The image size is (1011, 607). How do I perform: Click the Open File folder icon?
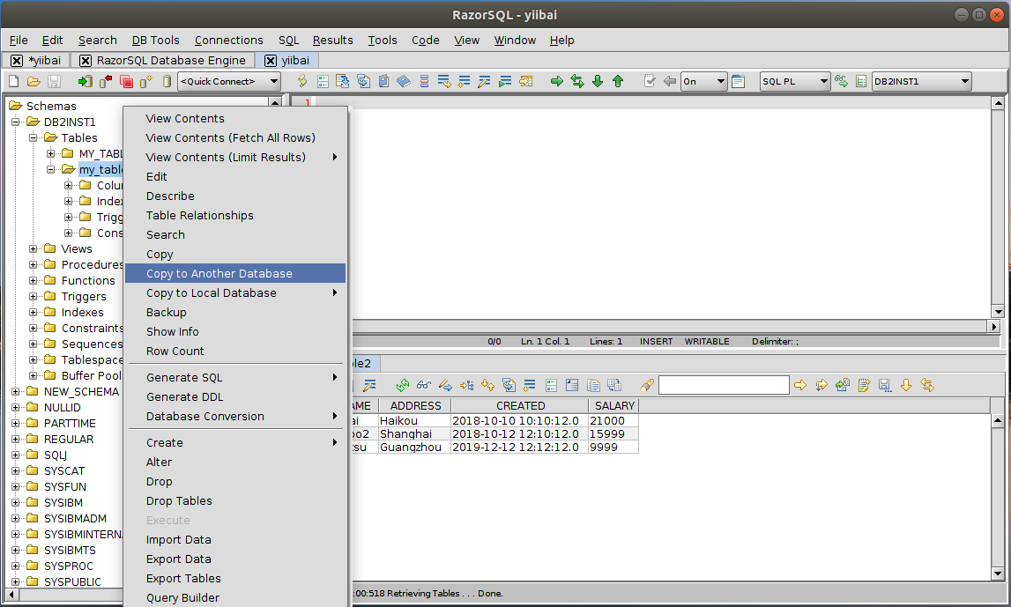point(33,82)
